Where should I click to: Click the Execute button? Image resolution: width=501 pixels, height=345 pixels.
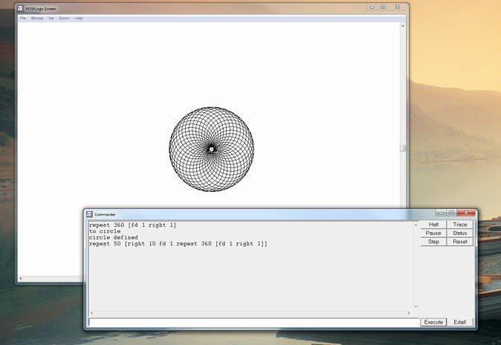point(433,322)
